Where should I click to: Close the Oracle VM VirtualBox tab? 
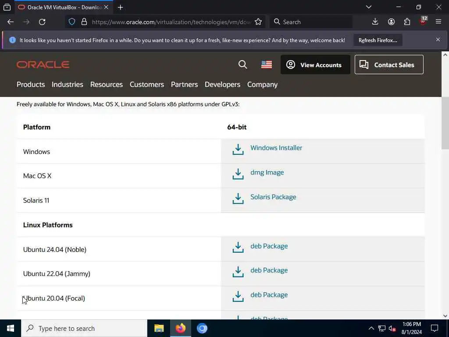pos(106,7)
